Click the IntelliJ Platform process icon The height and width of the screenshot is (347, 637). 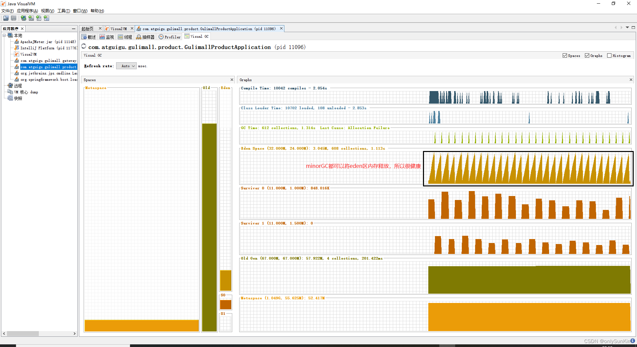pyautogui.click(x=17, y=48)
